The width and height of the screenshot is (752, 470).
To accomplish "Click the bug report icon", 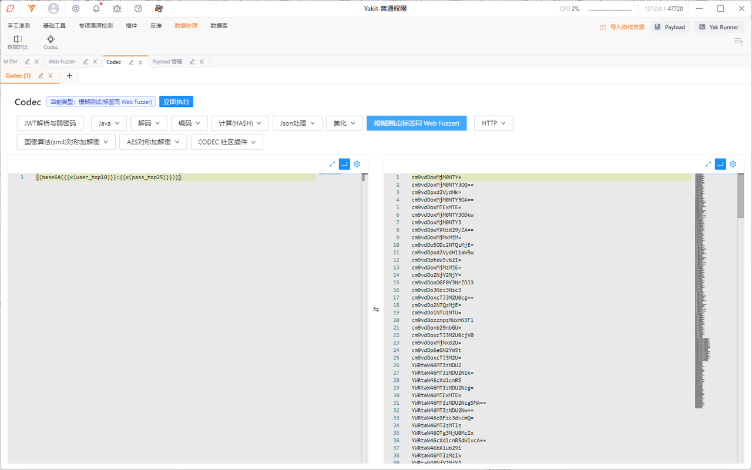I will [117, 9].
